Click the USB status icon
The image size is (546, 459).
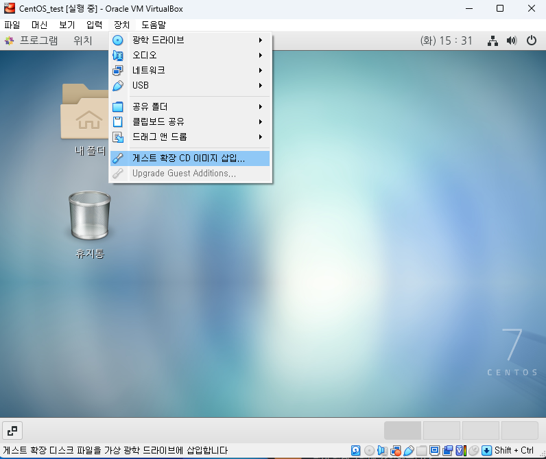(409, 450)
